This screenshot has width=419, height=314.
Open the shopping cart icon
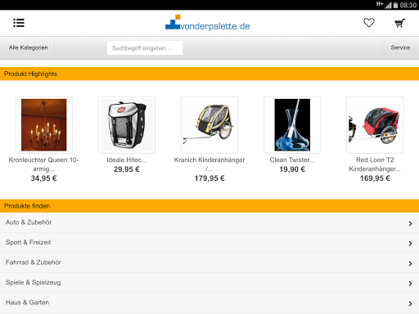click(x=400, y=23)
